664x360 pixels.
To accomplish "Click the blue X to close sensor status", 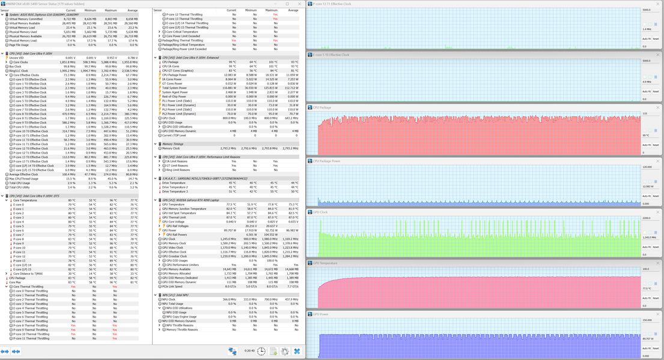I will coord(297,352).
